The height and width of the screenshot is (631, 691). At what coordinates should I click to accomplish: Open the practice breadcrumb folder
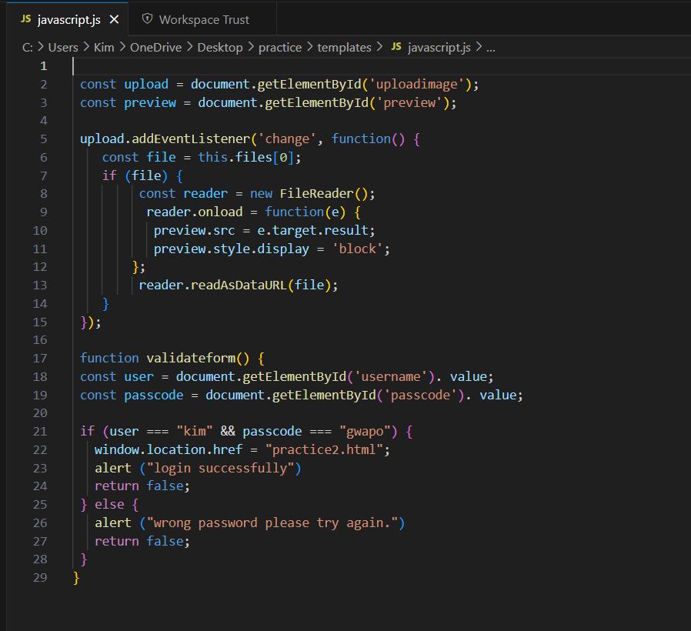point(280,47)
